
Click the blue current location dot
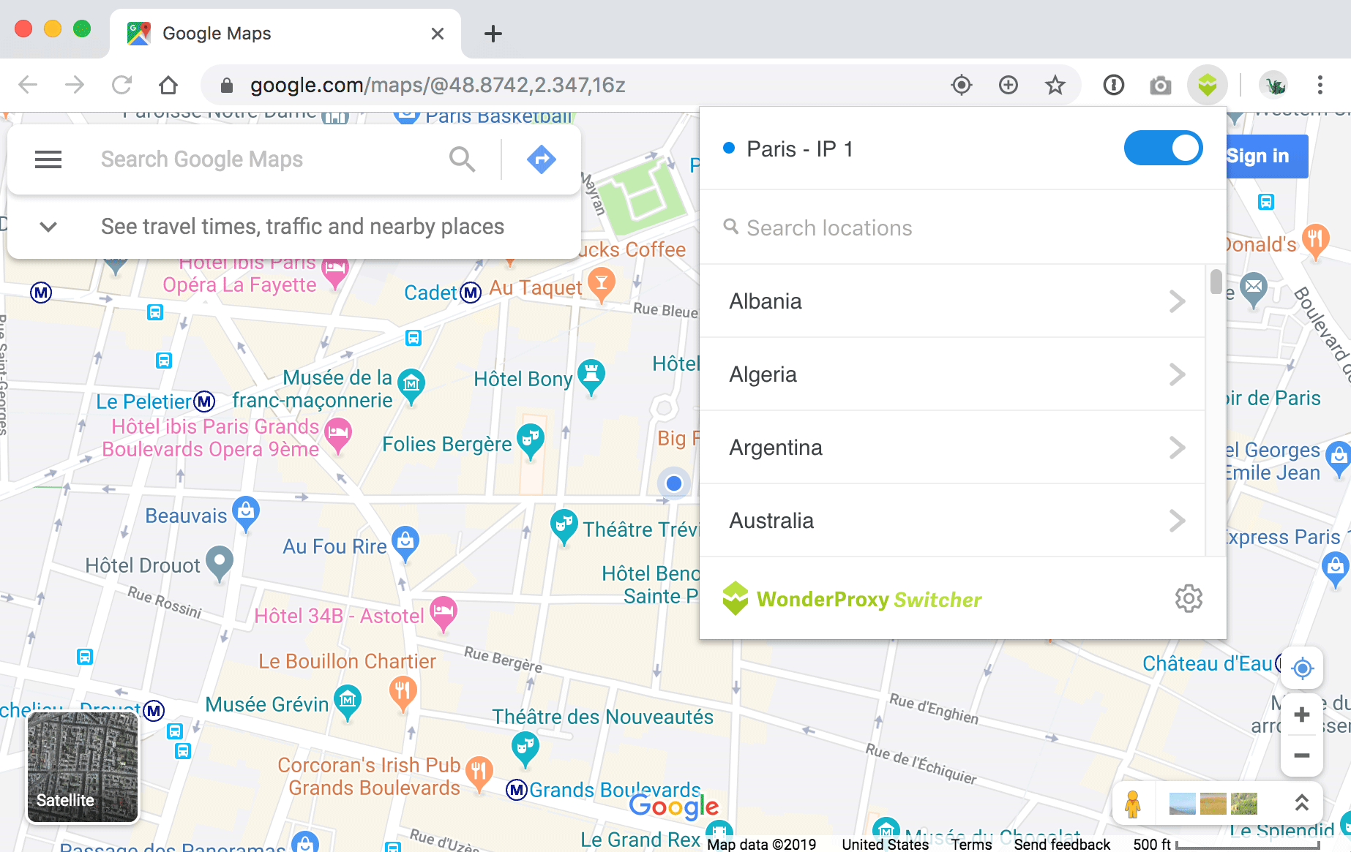pyautogui.click(x=674, y=483)
